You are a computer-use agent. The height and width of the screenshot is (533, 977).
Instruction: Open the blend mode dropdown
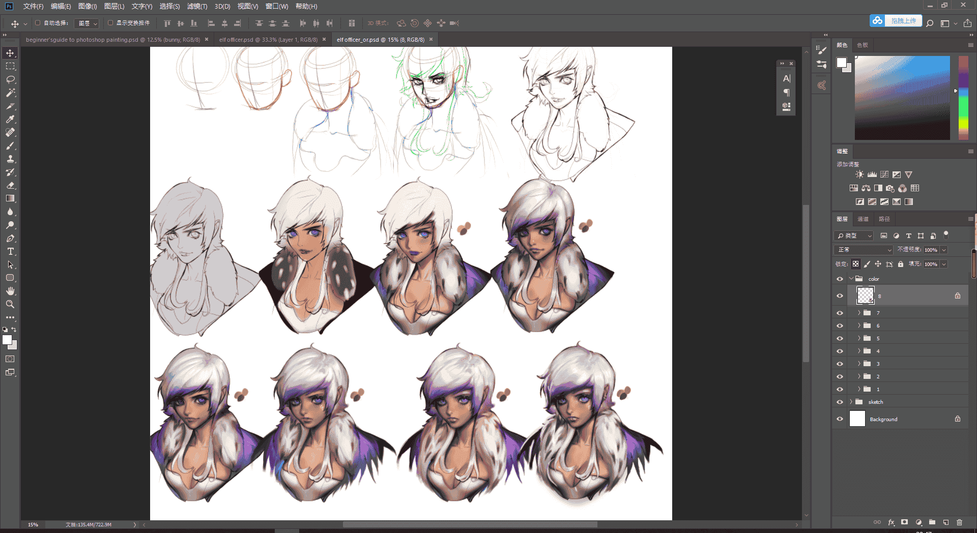864,250
